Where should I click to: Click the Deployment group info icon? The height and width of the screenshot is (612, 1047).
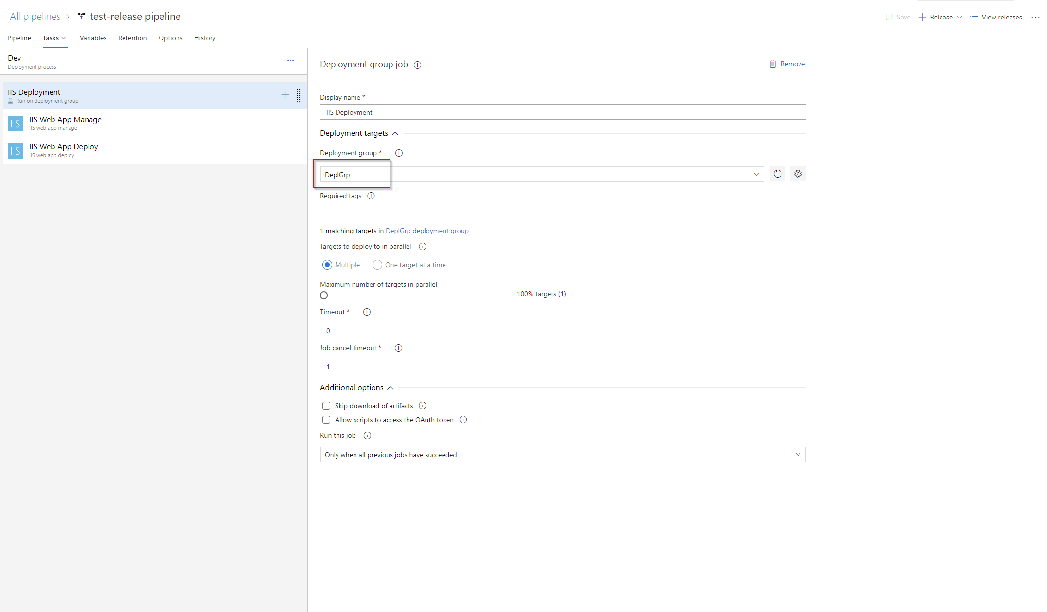(x=400, y=153)
